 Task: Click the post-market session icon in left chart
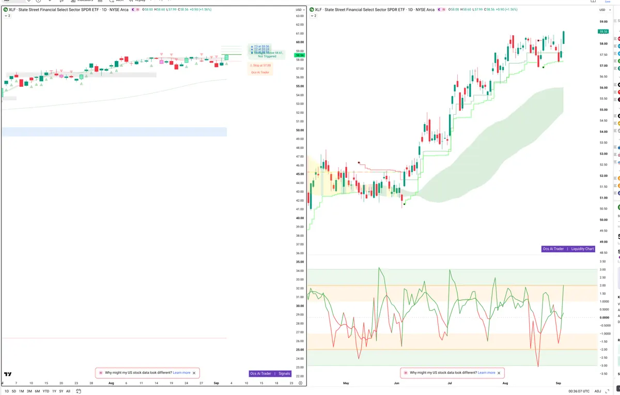(x=134, y=10)
